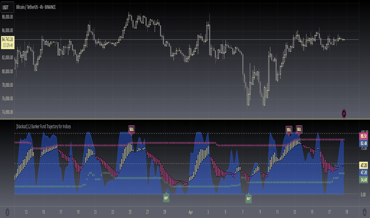Click the Bitcoin / TetherUS chart title

click(x=36, y=7)
